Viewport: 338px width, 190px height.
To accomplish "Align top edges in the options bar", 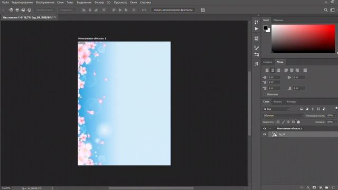I will (114, 10).
